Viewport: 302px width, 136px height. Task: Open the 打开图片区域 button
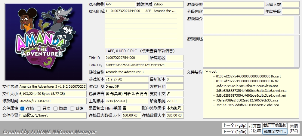point(255,128)
